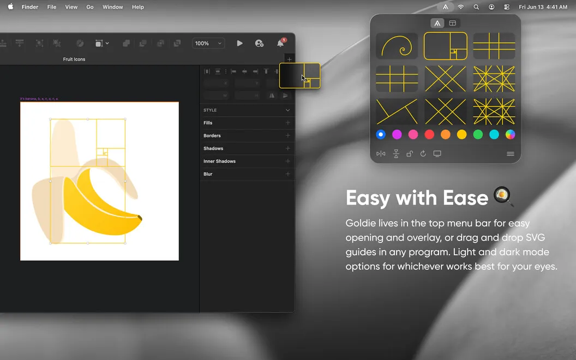The image size is (576, 360).
Task: Select the blue guide color
Action: click(x=381, y=134)
